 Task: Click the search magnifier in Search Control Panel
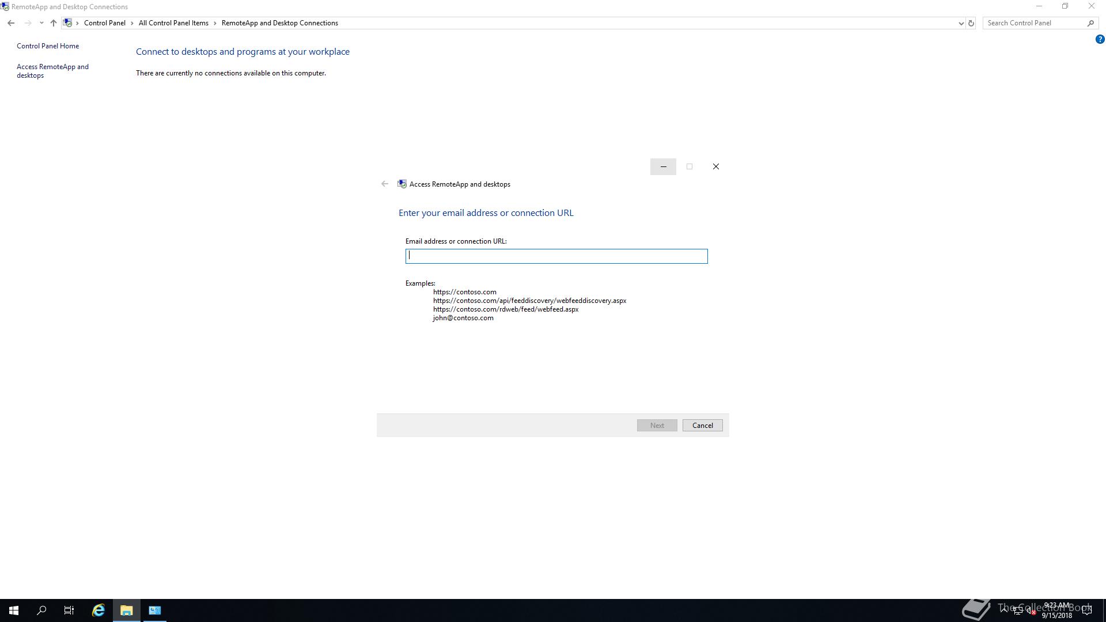pos(1090,23)
